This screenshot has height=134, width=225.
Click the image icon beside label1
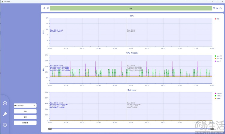48,8
